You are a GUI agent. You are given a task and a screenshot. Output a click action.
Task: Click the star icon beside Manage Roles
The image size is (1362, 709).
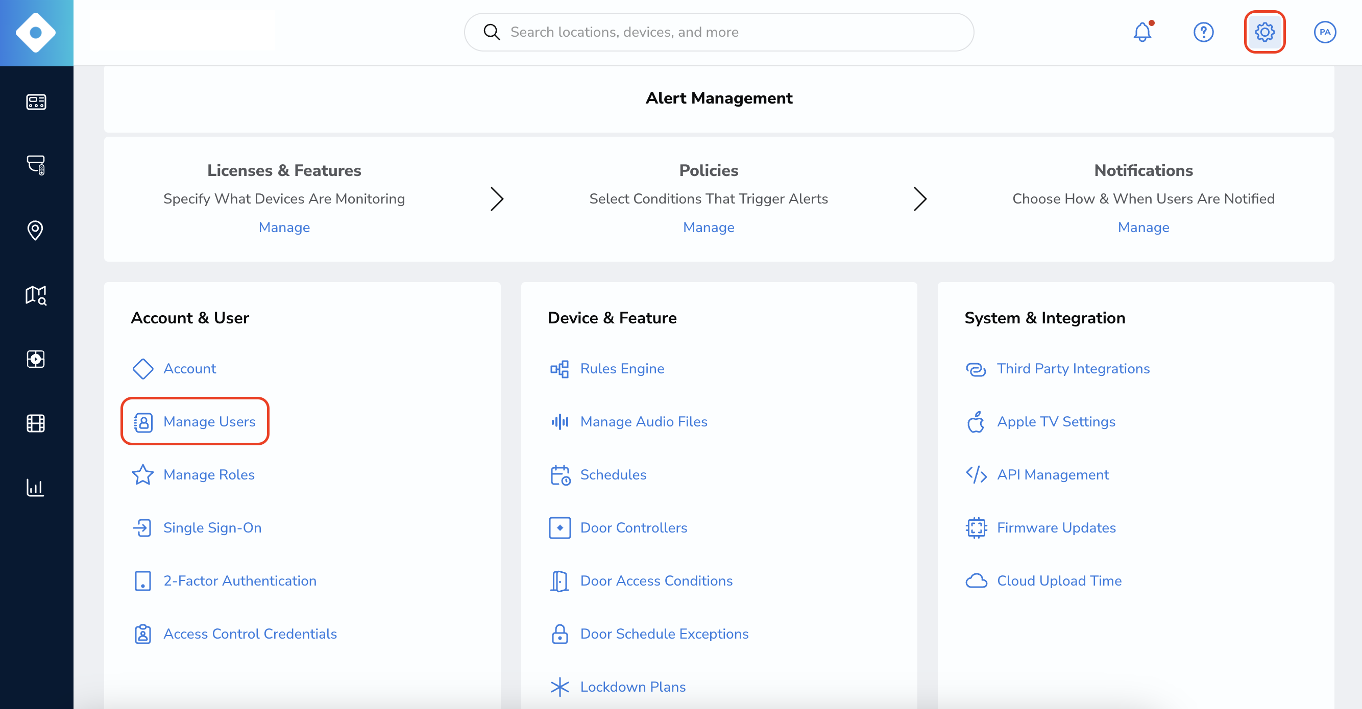click(143, 474)
